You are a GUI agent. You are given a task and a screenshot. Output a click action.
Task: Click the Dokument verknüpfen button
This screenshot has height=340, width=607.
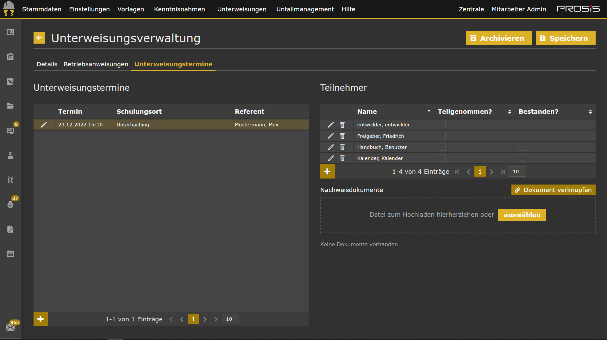click(553, 190)
